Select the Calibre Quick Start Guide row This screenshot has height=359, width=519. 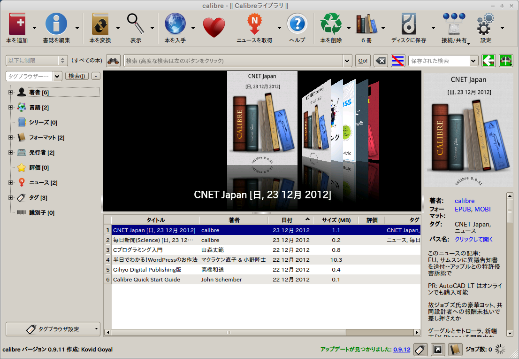262,280
